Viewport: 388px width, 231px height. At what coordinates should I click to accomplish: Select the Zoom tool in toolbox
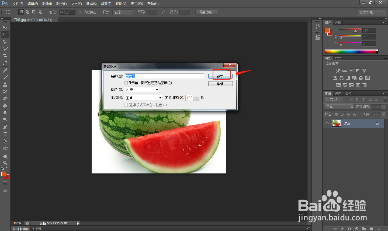coord(5,163)
